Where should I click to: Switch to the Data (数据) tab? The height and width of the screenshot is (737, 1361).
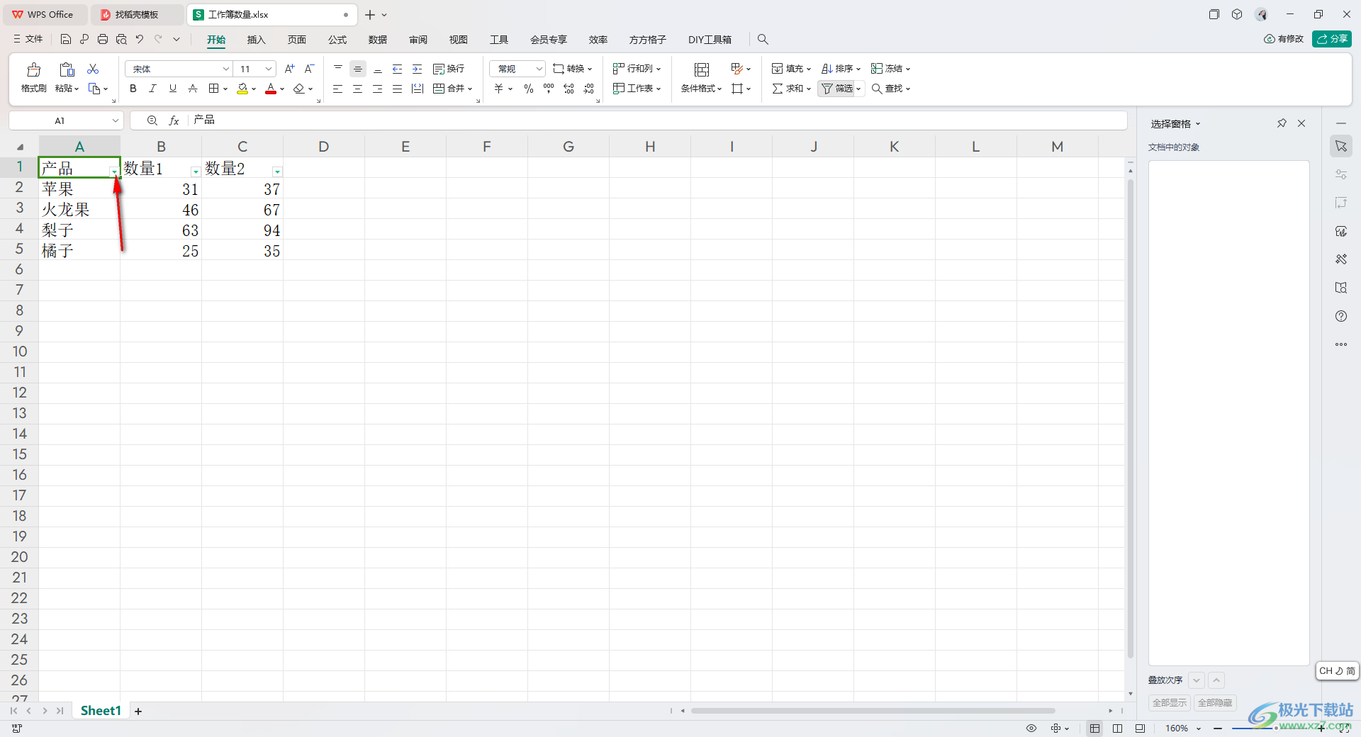[x=378, y=40]
